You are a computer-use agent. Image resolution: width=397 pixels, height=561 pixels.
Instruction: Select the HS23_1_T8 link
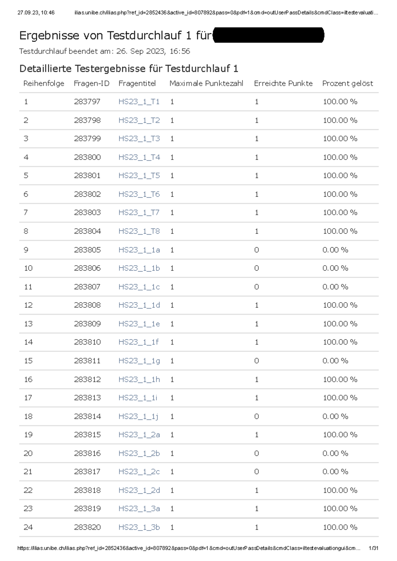pos(139,231)
